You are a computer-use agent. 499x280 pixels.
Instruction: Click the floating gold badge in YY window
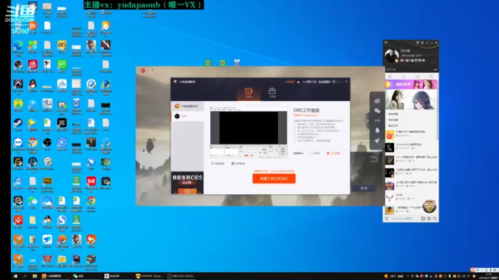click(429, 207)
